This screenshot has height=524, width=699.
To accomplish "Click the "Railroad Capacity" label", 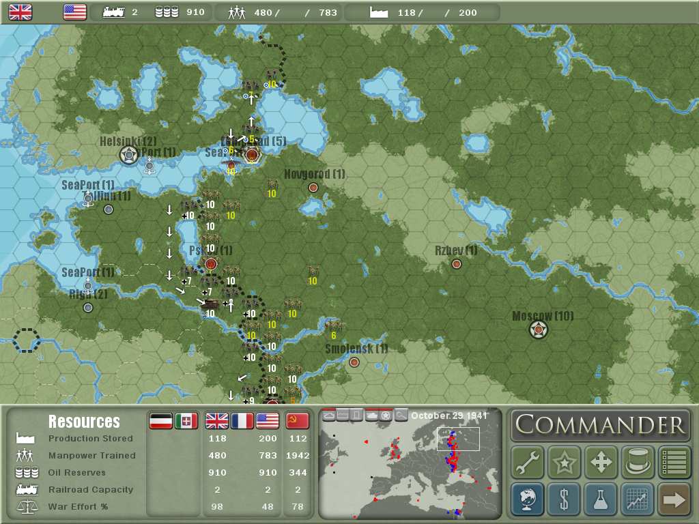I will click(91, 490).
